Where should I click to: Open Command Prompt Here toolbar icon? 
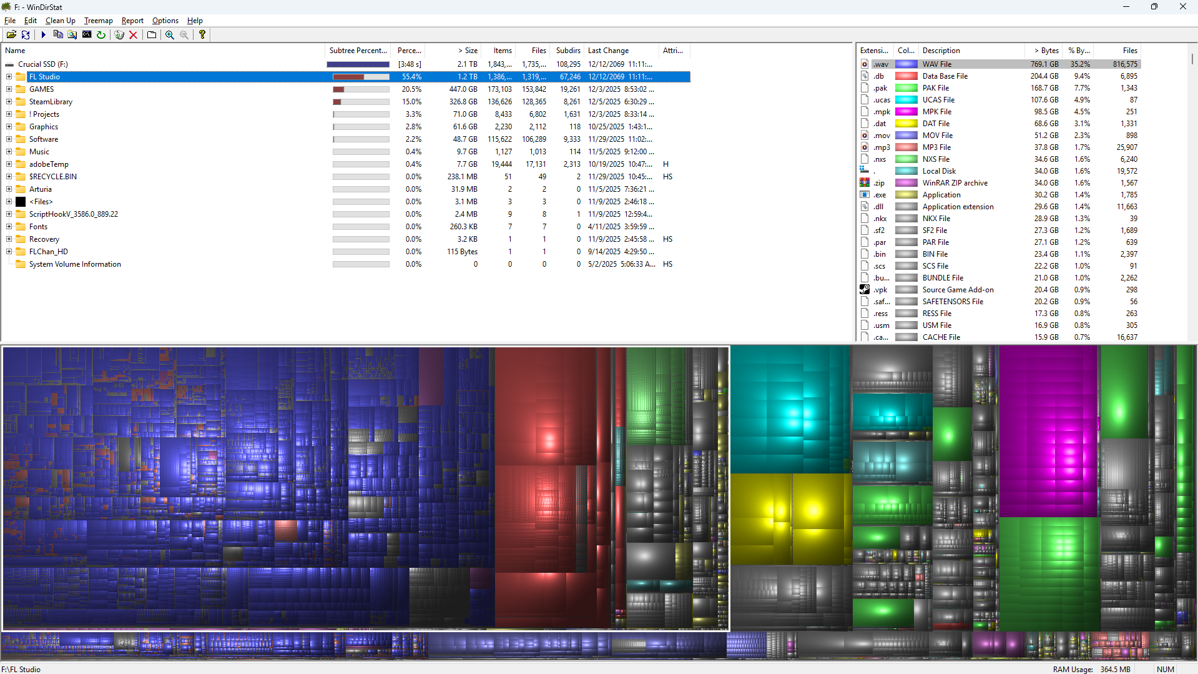point(87,35)
